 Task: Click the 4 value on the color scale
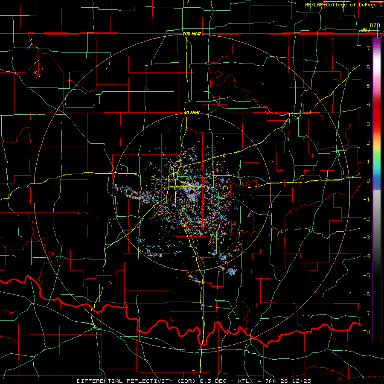click(x=368, y=105)
